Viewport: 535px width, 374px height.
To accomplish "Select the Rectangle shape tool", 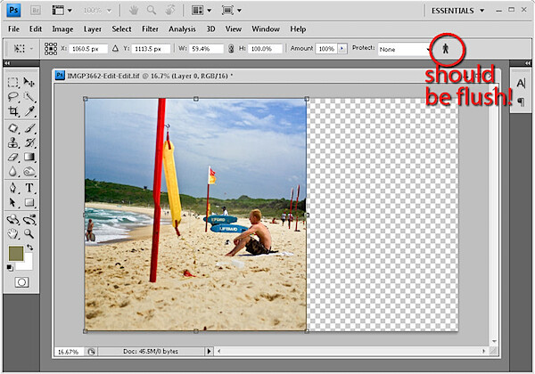I will pyautogui.click(x=29, y=203).
